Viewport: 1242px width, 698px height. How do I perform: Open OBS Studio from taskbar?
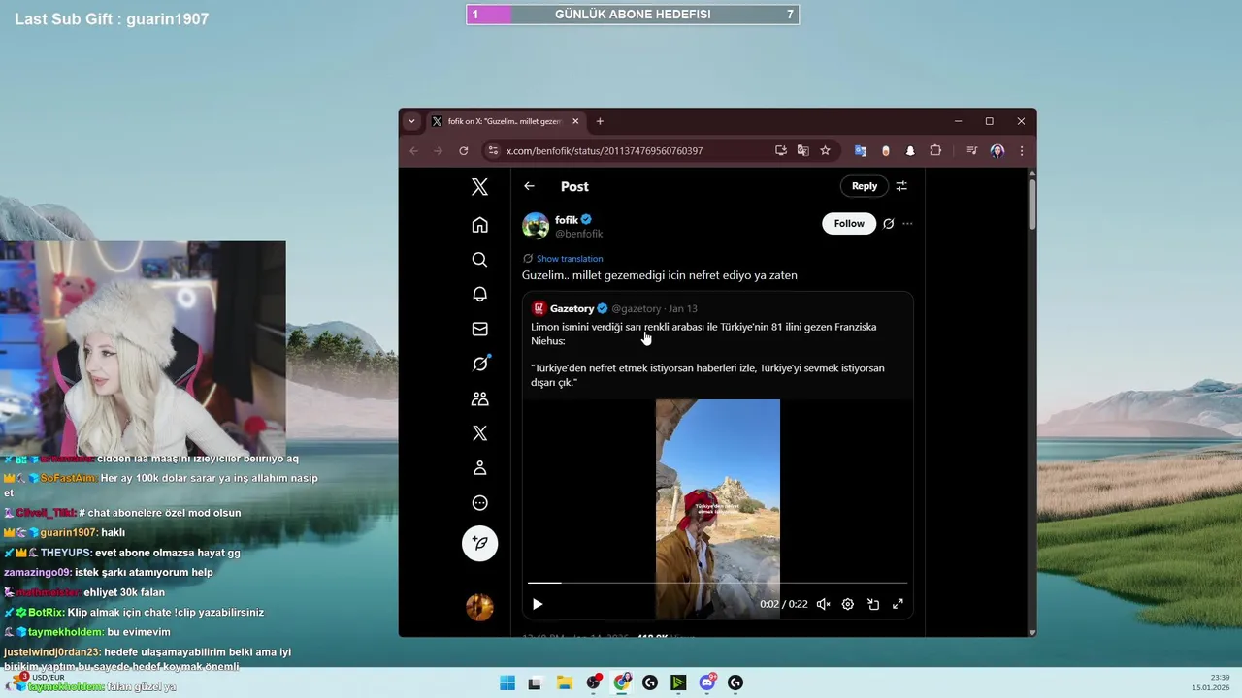pyautogui.click(x=593, y=682)
